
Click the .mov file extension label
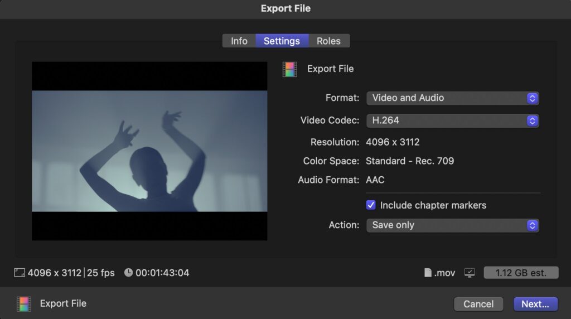click(x=444, y=273)
